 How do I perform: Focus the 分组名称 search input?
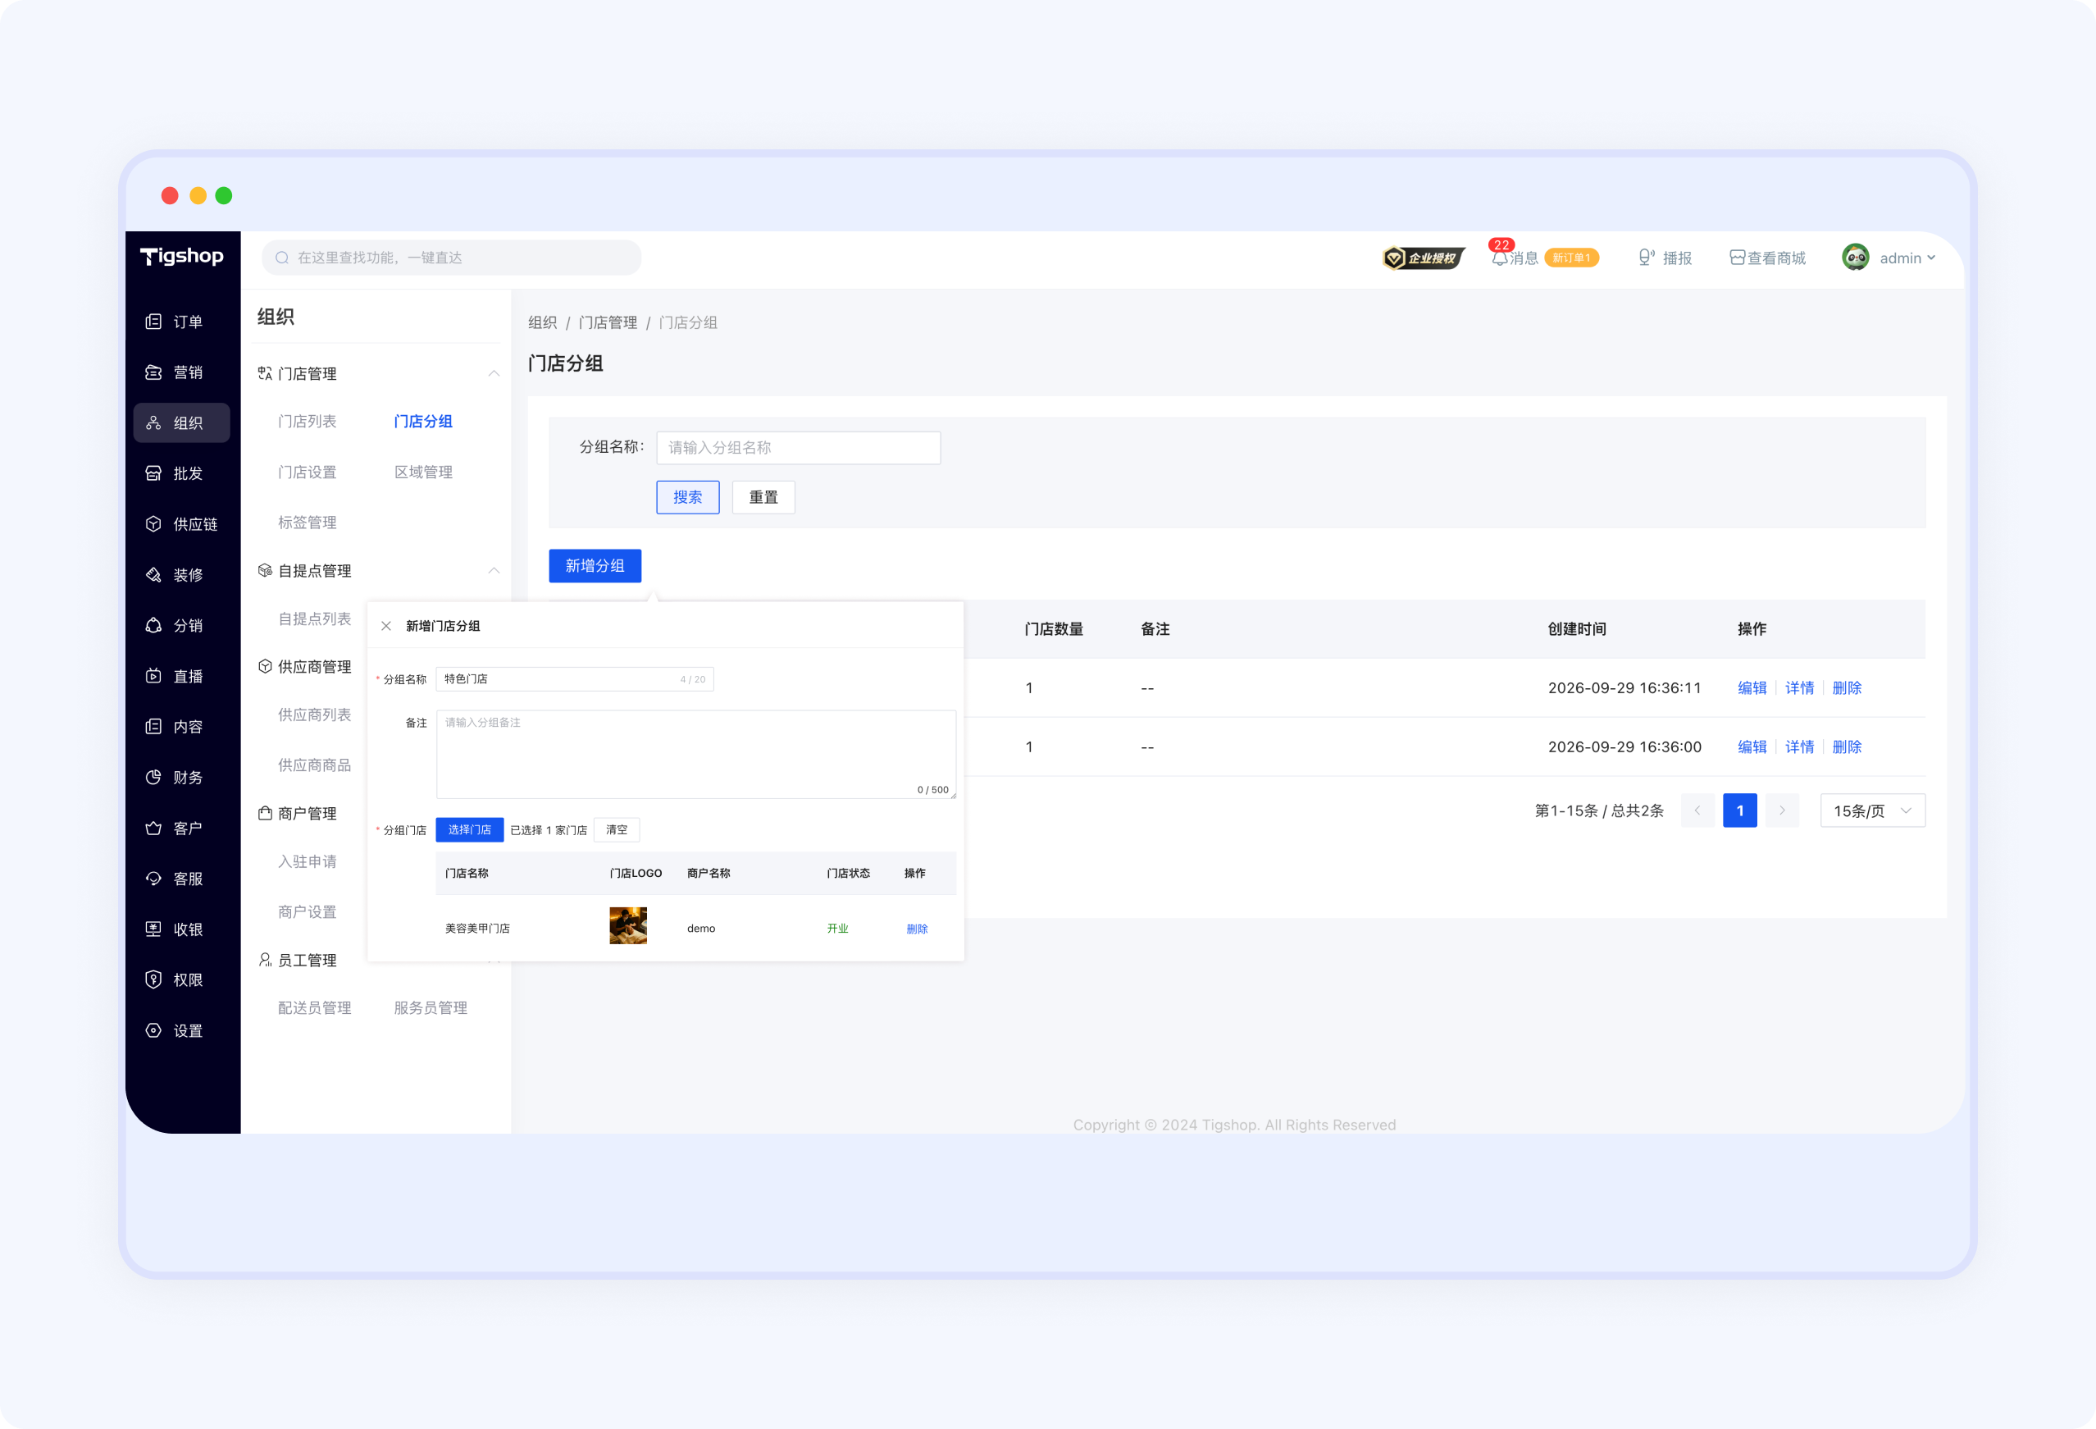(798, 447)
